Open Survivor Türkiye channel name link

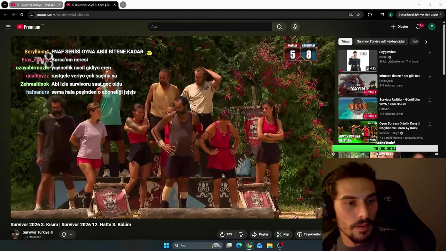[x=36, y=232]
